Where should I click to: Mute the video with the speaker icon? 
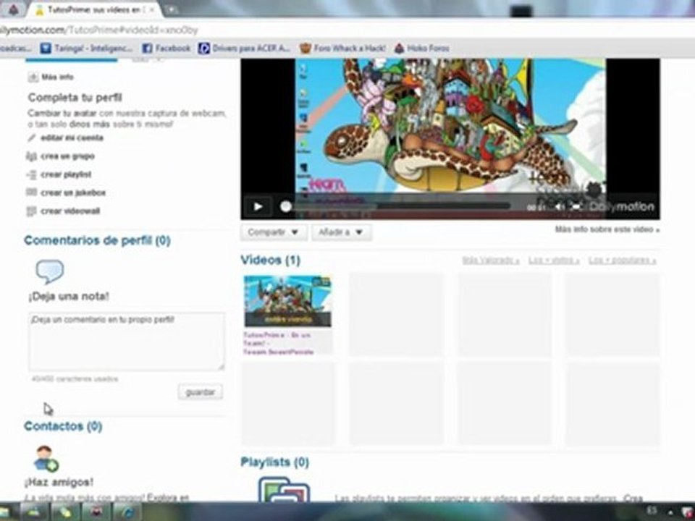pyautogui.click(x=560, y=206)
